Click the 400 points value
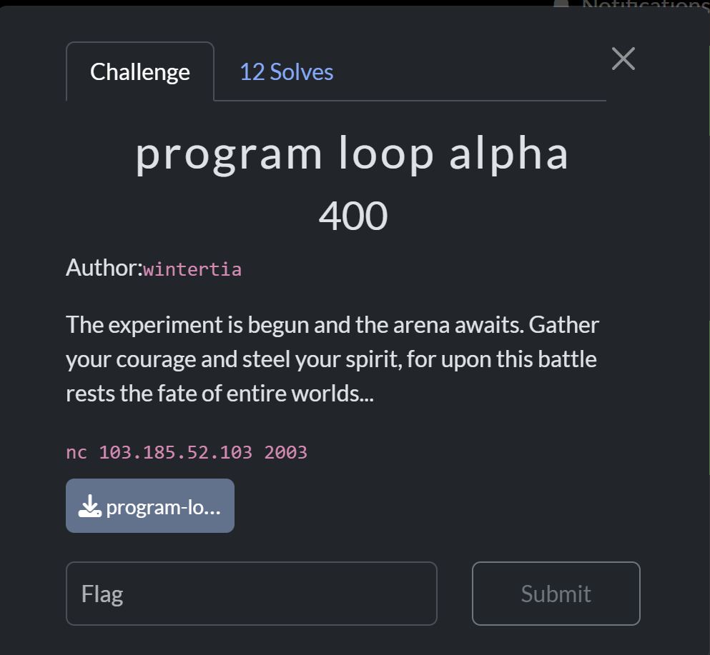Screen dimensions: 710x655 353,216
